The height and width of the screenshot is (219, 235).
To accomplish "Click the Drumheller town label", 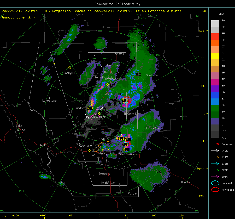I will coord(153,128).
